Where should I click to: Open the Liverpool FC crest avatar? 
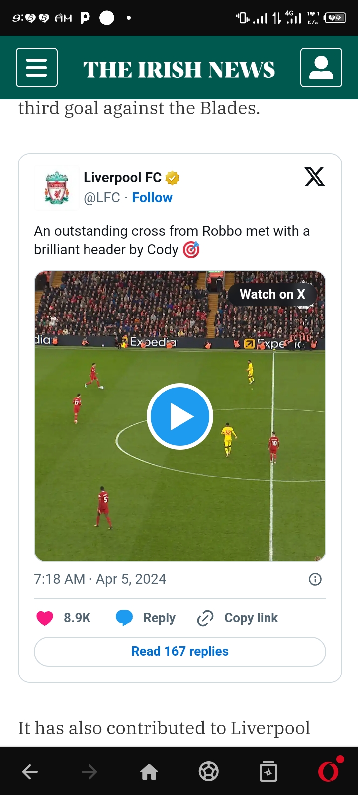point(57,188)
